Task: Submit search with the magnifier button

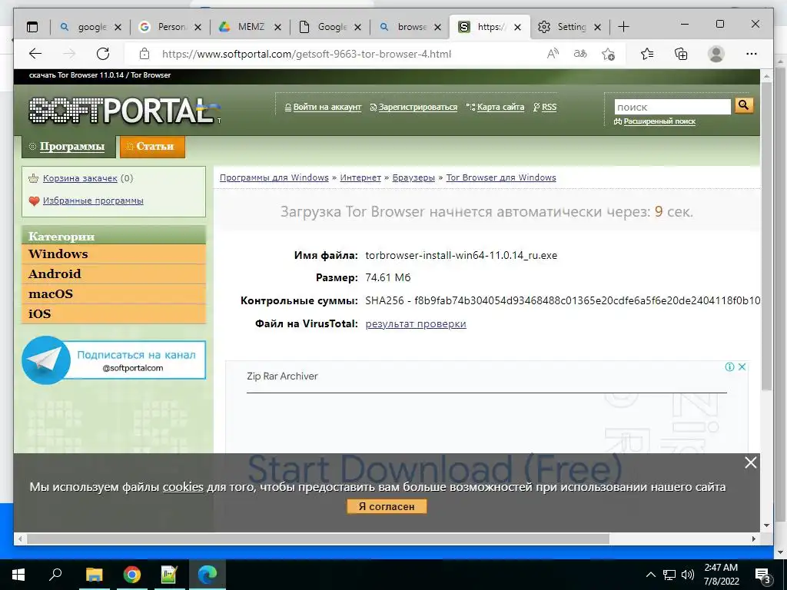Action: (x=744, y=105)
